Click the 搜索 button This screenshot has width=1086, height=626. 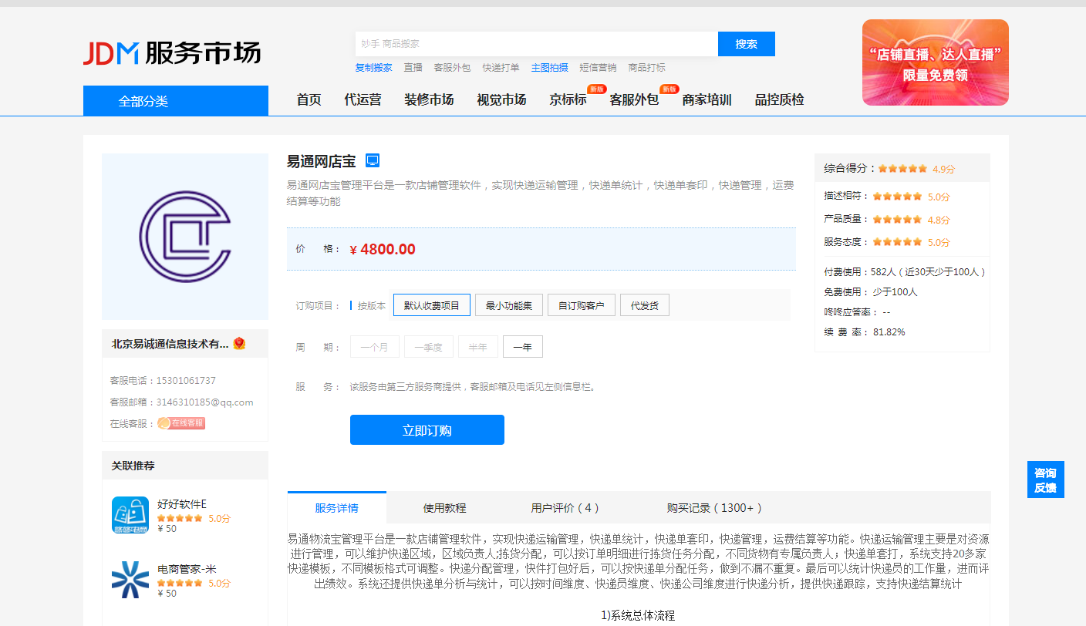[747, 44]
